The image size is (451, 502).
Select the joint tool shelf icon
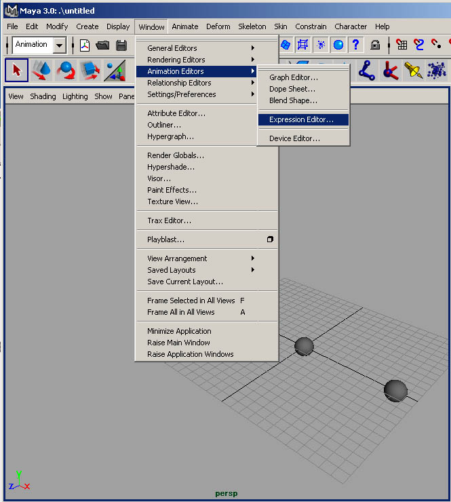[366, 70]
